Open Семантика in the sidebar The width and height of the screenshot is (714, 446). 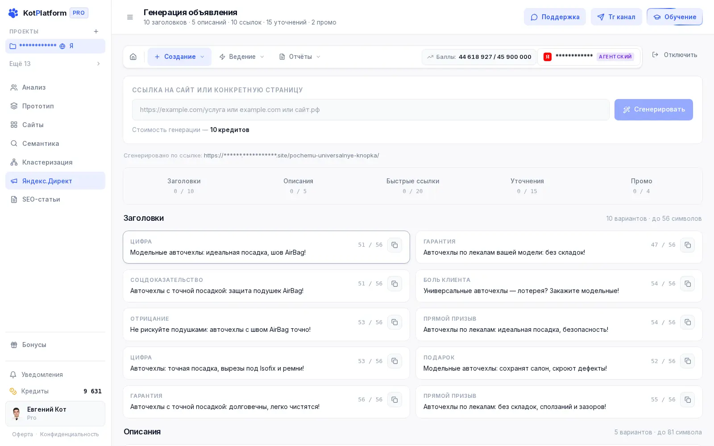click(x=55, y=144)
